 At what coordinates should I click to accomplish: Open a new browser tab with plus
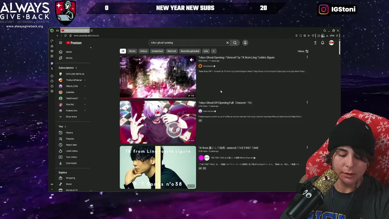pos(91,31)
